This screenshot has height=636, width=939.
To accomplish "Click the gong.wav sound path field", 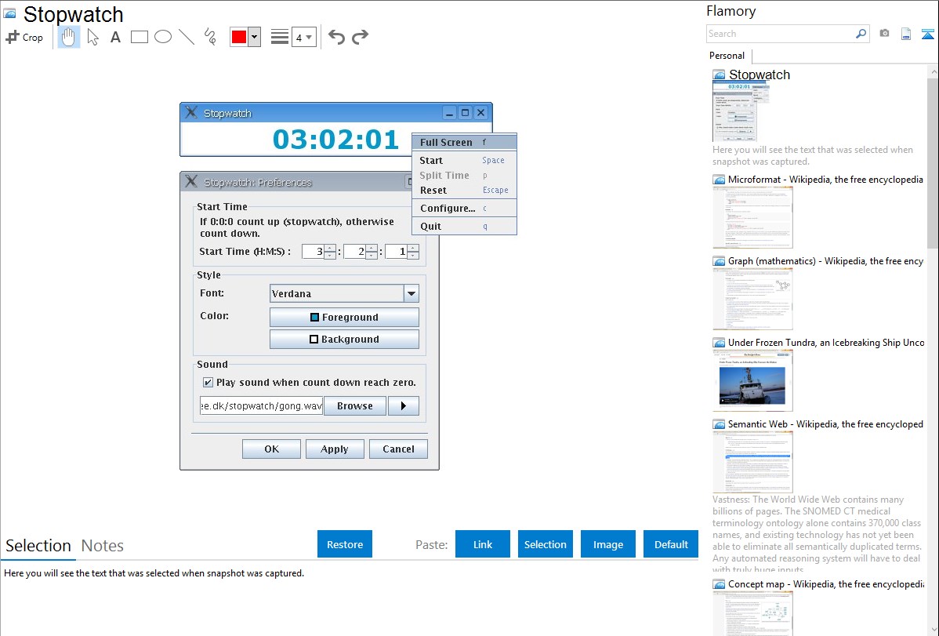I will [x=262, y=405].
